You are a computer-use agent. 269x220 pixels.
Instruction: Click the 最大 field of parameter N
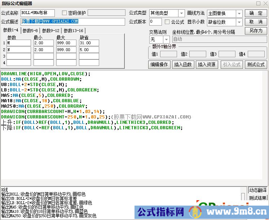click(66, 50)
